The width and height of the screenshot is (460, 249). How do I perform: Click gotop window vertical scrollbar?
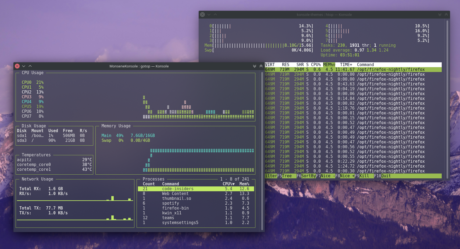pyautogui.click(x=262, y=151)
